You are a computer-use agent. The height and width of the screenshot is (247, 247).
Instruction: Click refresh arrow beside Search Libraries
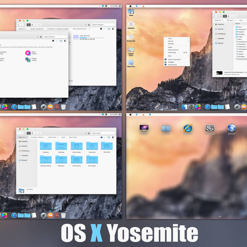point(41,37)
